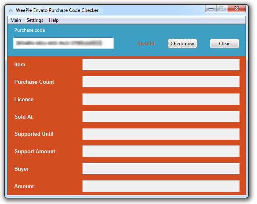This screenshot has height=204, width=257.
Task: Click the red Invalid status text
Action: (x=146, y=43)
